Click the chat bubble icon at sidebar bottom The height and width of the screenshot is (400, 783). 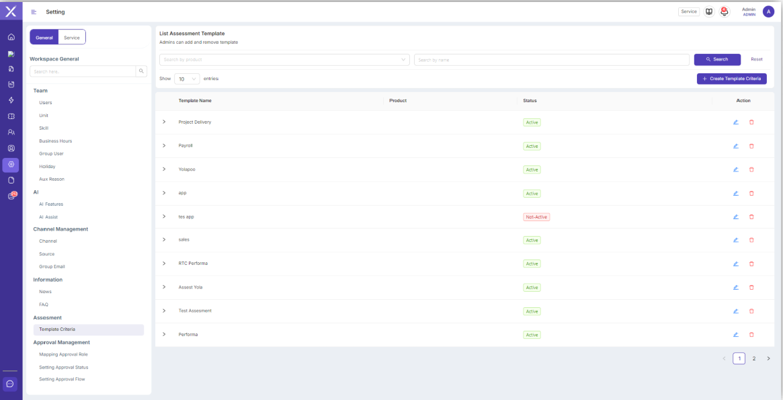10,384
